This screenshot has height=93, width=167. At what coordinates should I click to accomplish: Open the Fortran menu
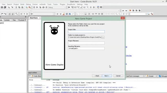click(35, 4)
